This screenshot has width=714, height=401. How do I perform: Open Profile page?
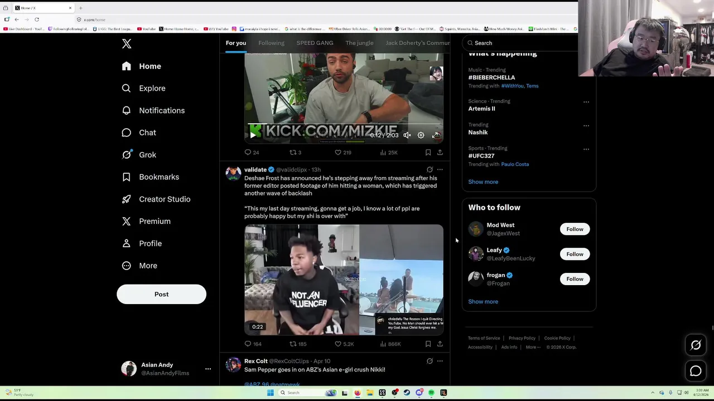142,243
